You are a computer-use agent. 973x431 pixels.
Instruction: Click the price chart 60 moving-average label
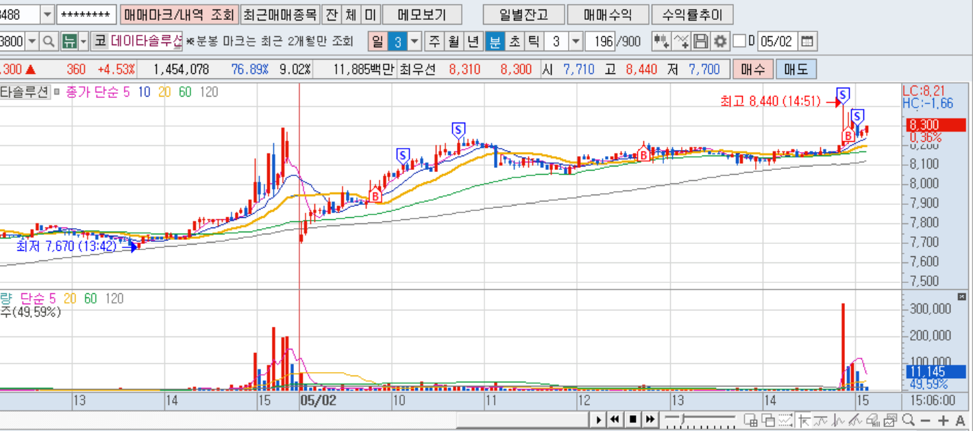pyautogui.click(x=185, y=92)
